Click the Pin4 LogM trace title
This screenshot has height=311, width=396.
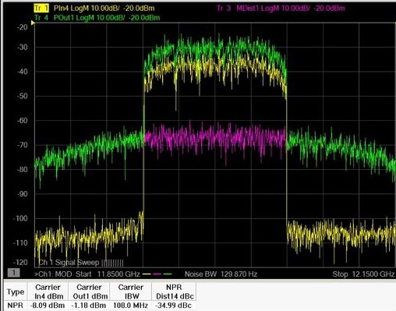tap(104, 8)
